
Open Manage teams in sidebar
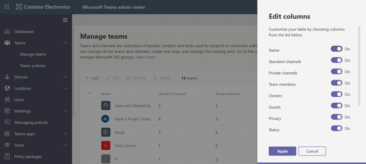pyautogui.click(x=33, y=54)
